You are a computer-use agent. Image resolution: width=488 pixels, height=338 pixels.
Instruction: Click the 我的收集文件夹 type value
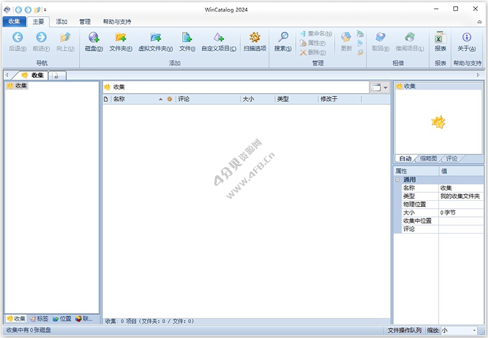coord(461,196)
